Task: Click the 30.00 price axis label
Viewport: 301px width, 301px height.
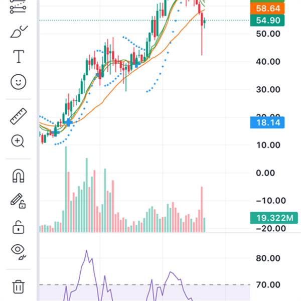Action: [x=268, y=89]
